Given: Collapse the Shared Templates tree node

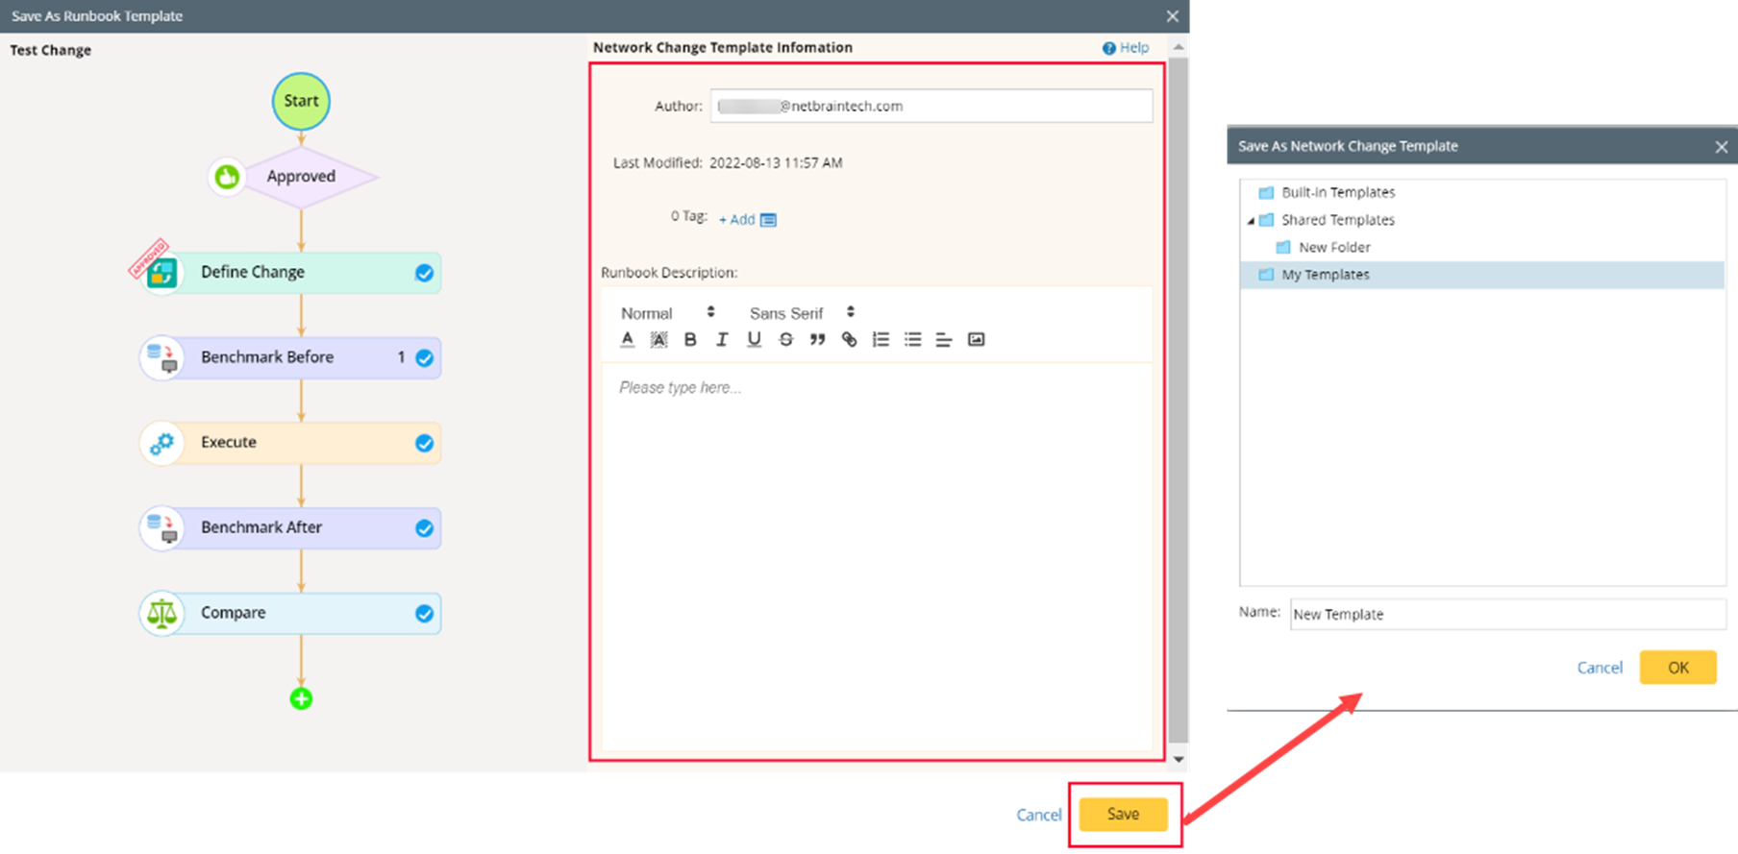Looking at the screenshot, I should pyautogui.click(x=1251, y=221).
